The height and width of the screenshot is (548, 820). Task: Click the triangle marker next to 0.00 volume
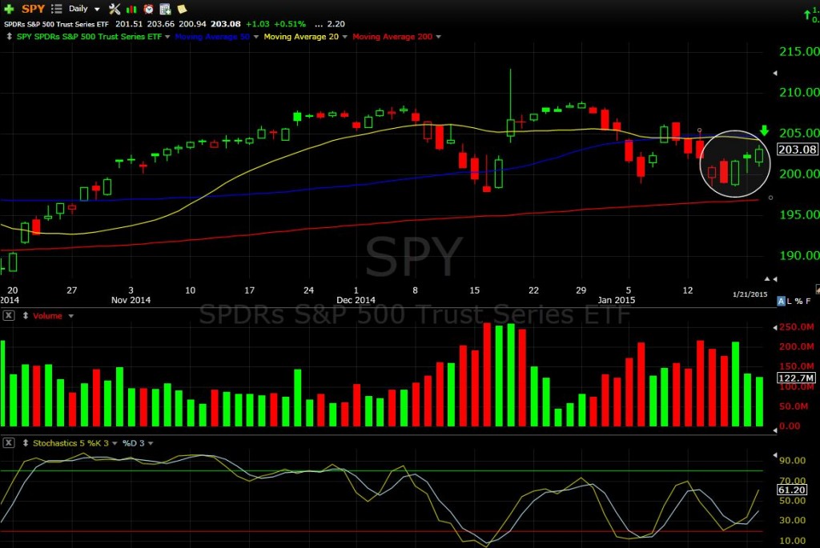tap(774, 430)
